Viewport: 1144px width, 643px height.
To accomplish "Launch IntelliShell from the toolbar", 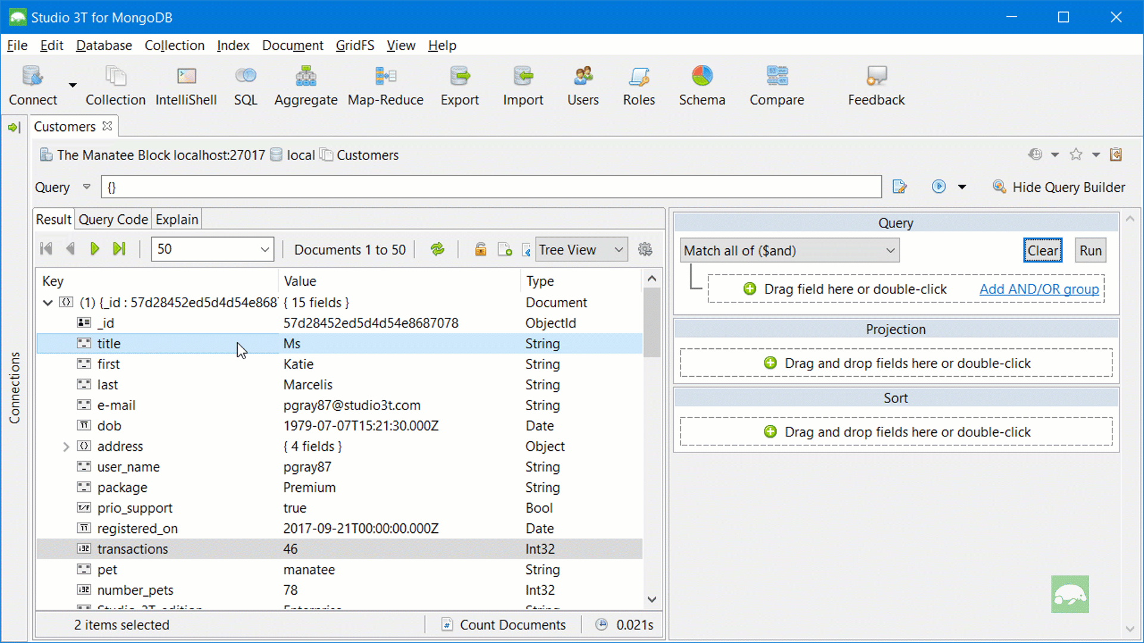I will click(x=186, y=76).
